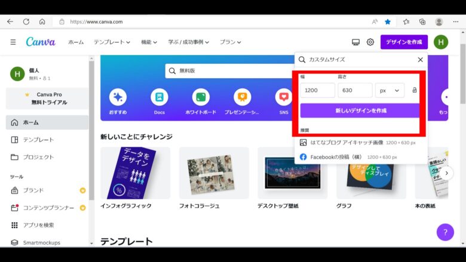
Task: Go back using browser back arrow
Action: pyautogui.click(x=10, y=21)
